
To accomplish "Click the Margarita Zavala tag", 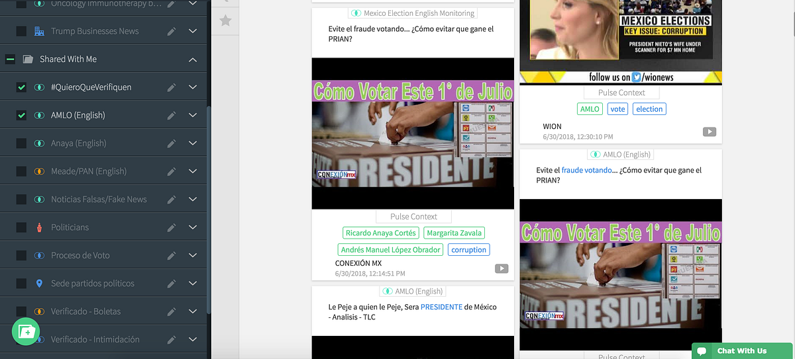I will pyautogui.click(x=454, y=233).
